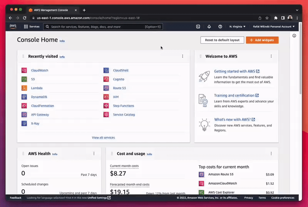Open Cookie preferences in footer
The width and height of the screenshot is (308, 207).
click(283, 198)
